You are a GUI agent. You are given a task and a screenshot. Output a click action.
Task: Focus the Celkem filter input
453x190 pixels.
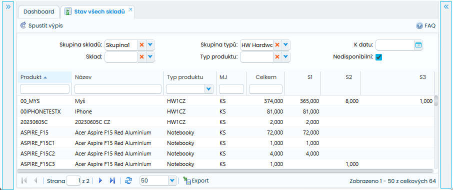[266, 89]
